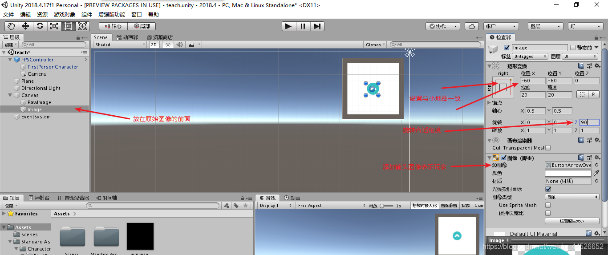The height and width of the screenshot is (255, 608).
Task: Click the Game view scale slider
Action: 387,206
